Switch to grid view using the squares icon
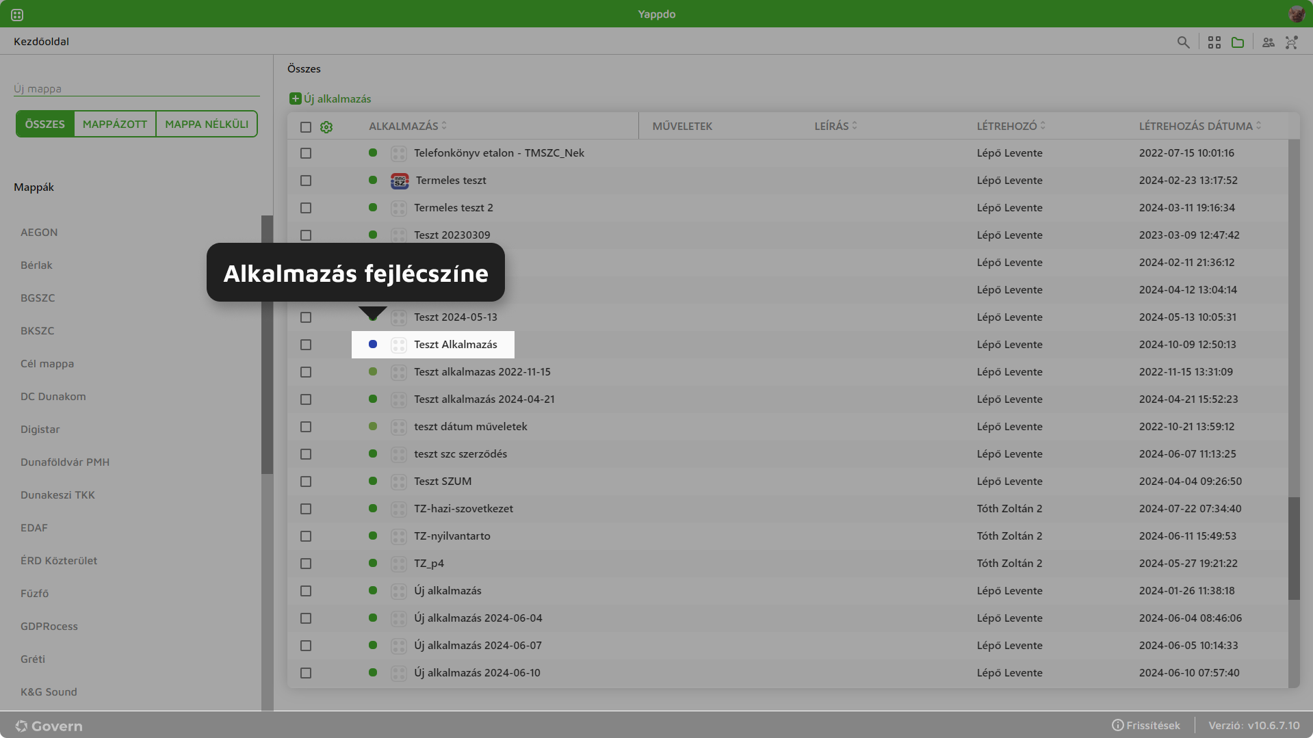This screenshot has width=1313, height=738. (x=1214, y=42)
